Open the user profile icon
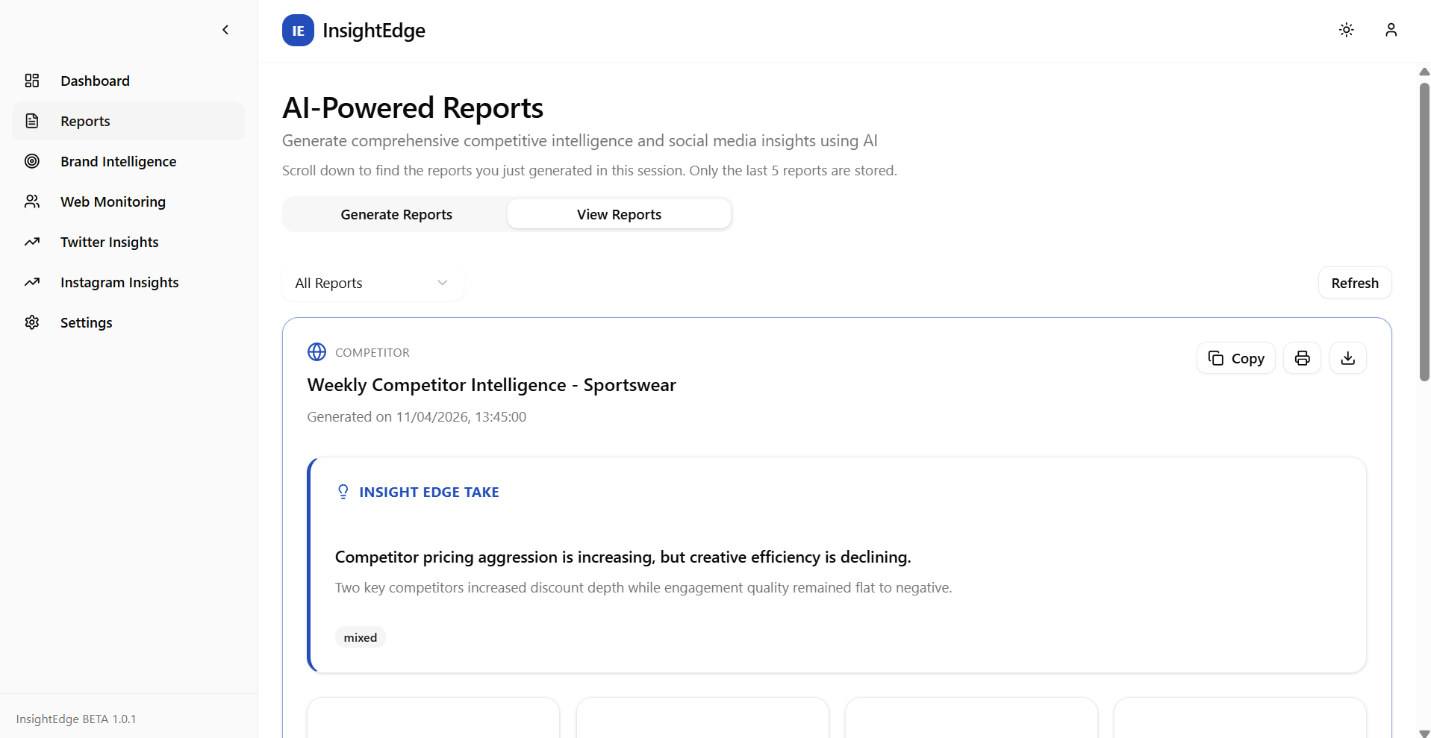This screenshot has width=1431, height=738. pos(1391,30)
